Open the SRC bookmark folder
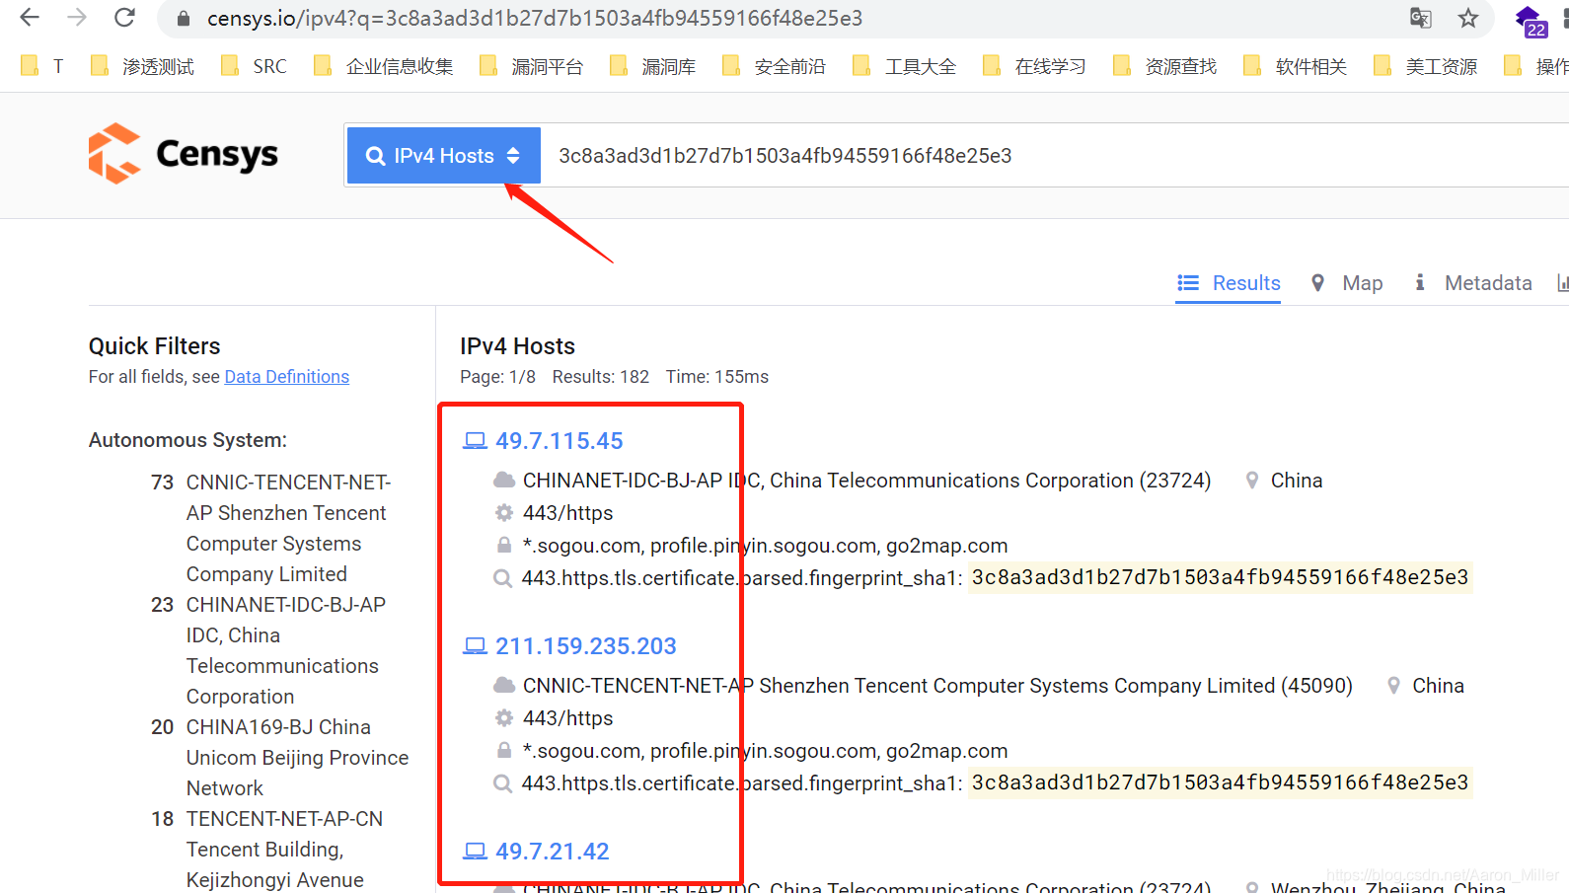 click(254, 66)
